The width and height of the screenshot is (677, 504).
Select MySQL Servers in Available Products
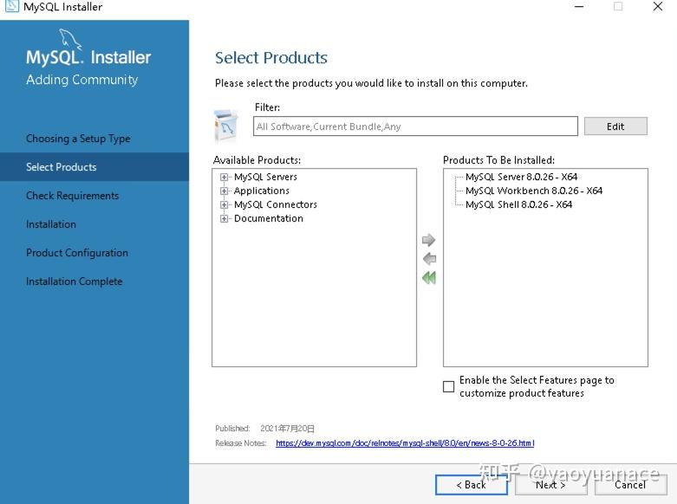[x=265, y=177]
